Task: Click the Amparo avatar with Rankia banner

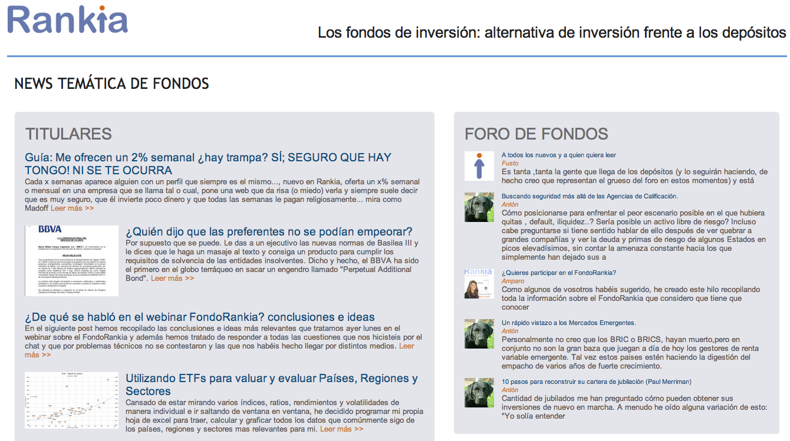Action: pyautogui.click(x=479, y=284)
